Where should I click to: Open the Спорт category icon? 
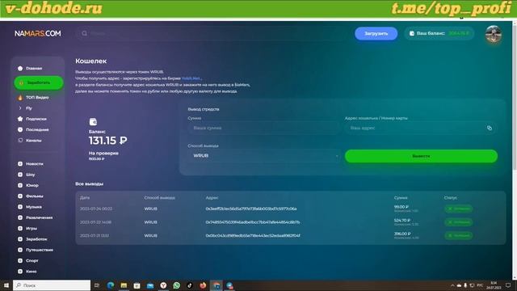[20, 260]
